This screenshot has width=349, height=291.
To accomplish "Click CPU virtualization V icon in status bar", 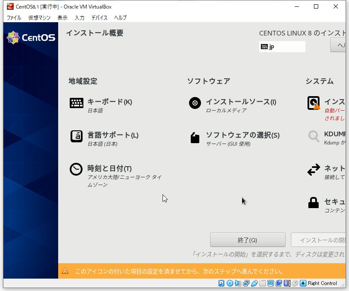I will tap(287, 283).
